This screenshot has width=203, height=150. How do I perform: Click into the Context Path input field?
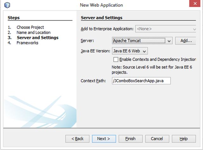pyautogui.click(x=141, y=81)
